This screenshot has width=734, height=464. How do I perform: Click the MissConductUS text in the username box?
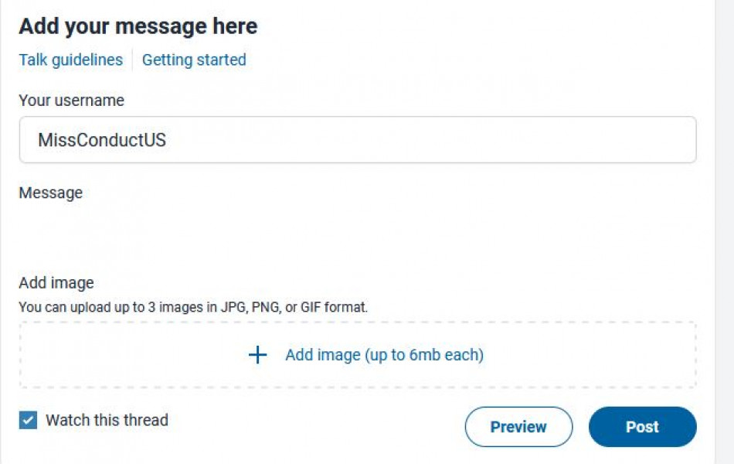102,141
